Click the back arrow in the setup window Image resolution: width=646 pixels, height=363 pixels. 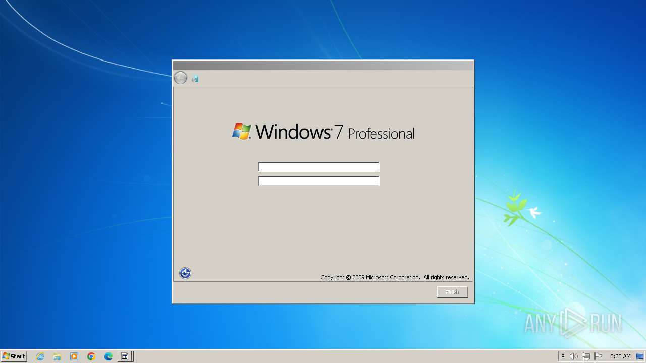[180, 78]
